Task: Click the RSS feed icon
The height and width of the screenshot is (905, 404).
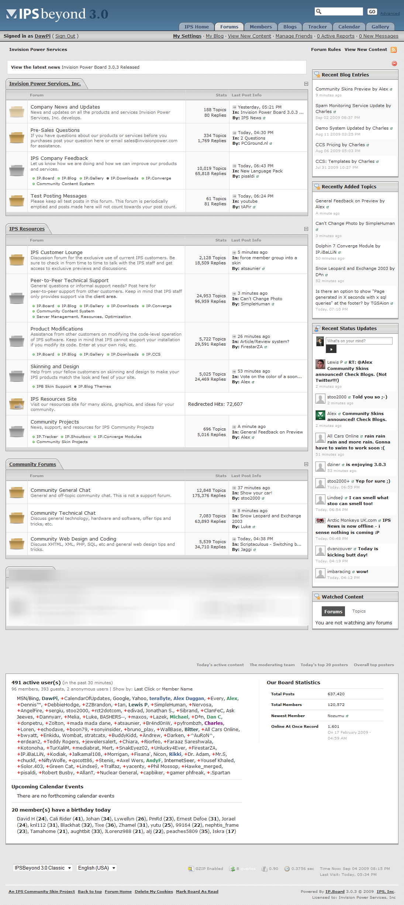Action: tap(394, 50)
